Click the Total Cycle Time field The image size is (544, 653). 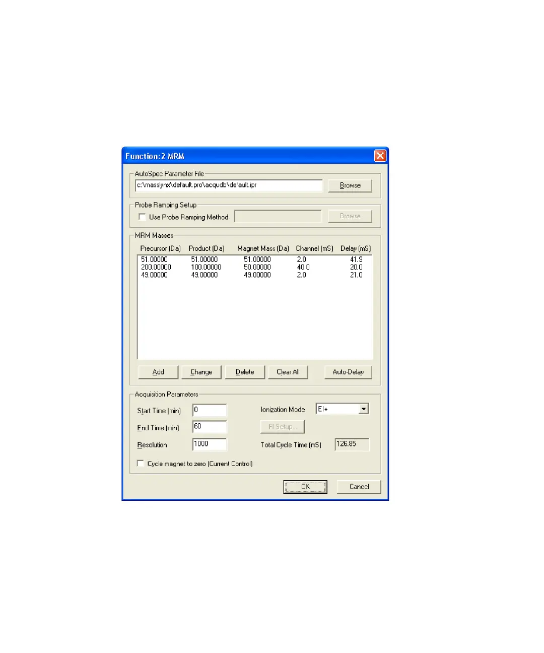352,444
